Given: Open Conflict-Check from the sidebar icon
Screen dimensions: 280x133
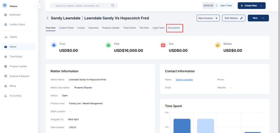Looking at the screenshot, I should click(x=6, y=24).
